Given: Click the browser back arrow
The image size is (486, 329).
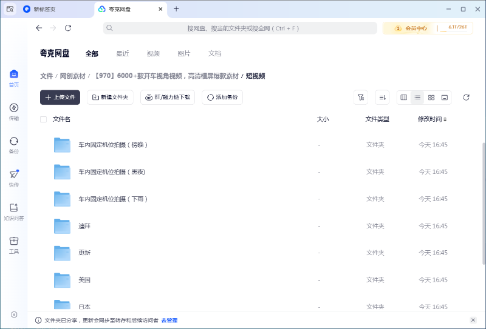Looking at the screenshot, I should pos(39,28).
